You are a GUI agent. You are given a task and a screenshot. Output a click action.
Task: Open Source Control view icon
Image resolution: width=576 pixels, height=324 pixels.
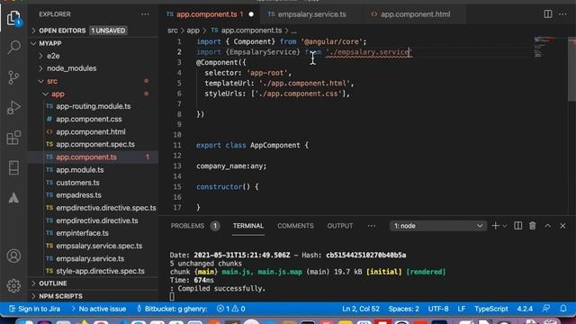13,77
